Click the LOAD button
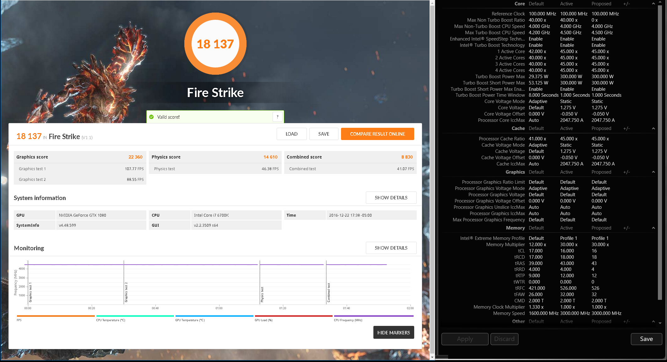This screenshot has height=362, width=667. pos(291,134)
